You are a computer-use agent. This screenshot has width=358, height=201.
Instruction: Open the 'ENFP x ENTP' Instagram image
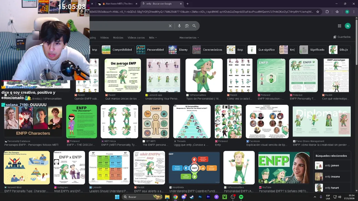coord(69,168)
